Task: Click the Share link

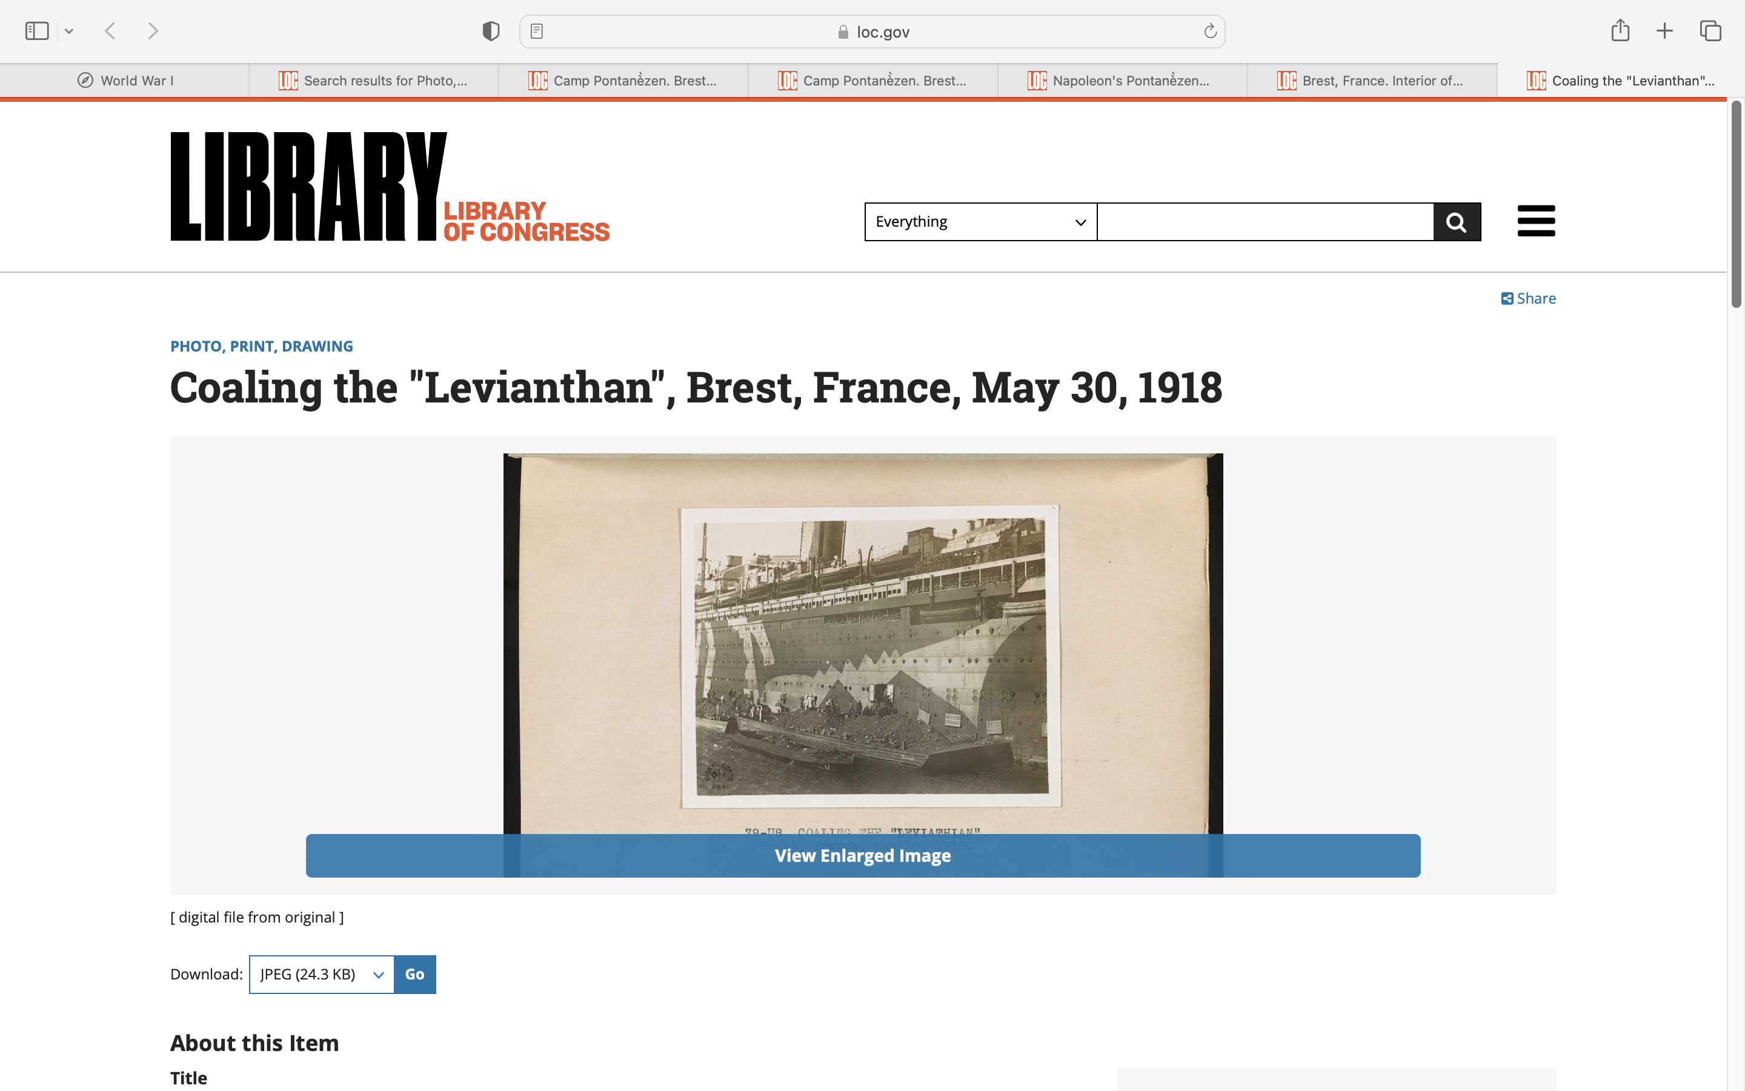Action: pyautogui.click(x=1528, y=299)
